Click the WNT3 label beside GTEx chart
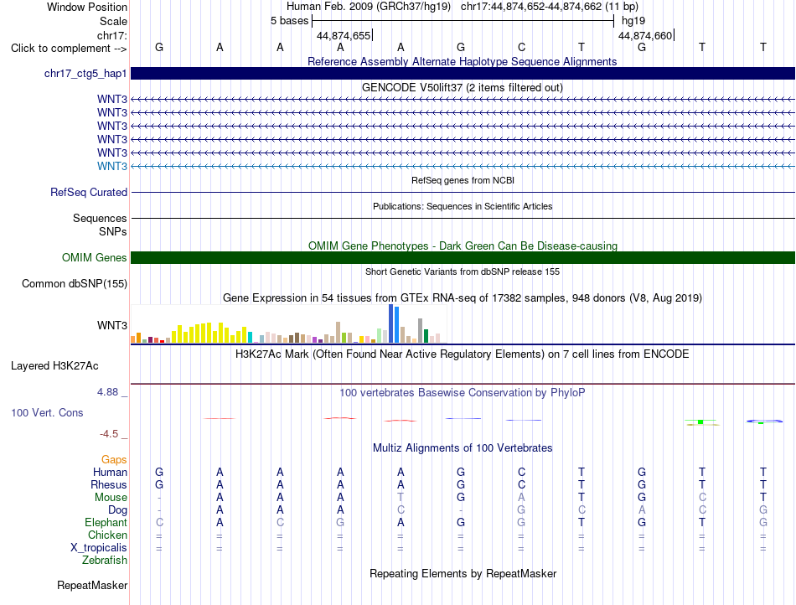 pyautogui.click(x=112, y=325)
